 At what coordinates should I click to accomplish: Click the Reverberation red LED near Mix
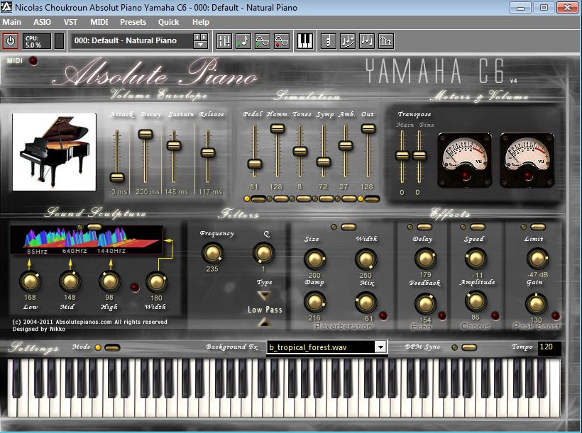(383, 316)
